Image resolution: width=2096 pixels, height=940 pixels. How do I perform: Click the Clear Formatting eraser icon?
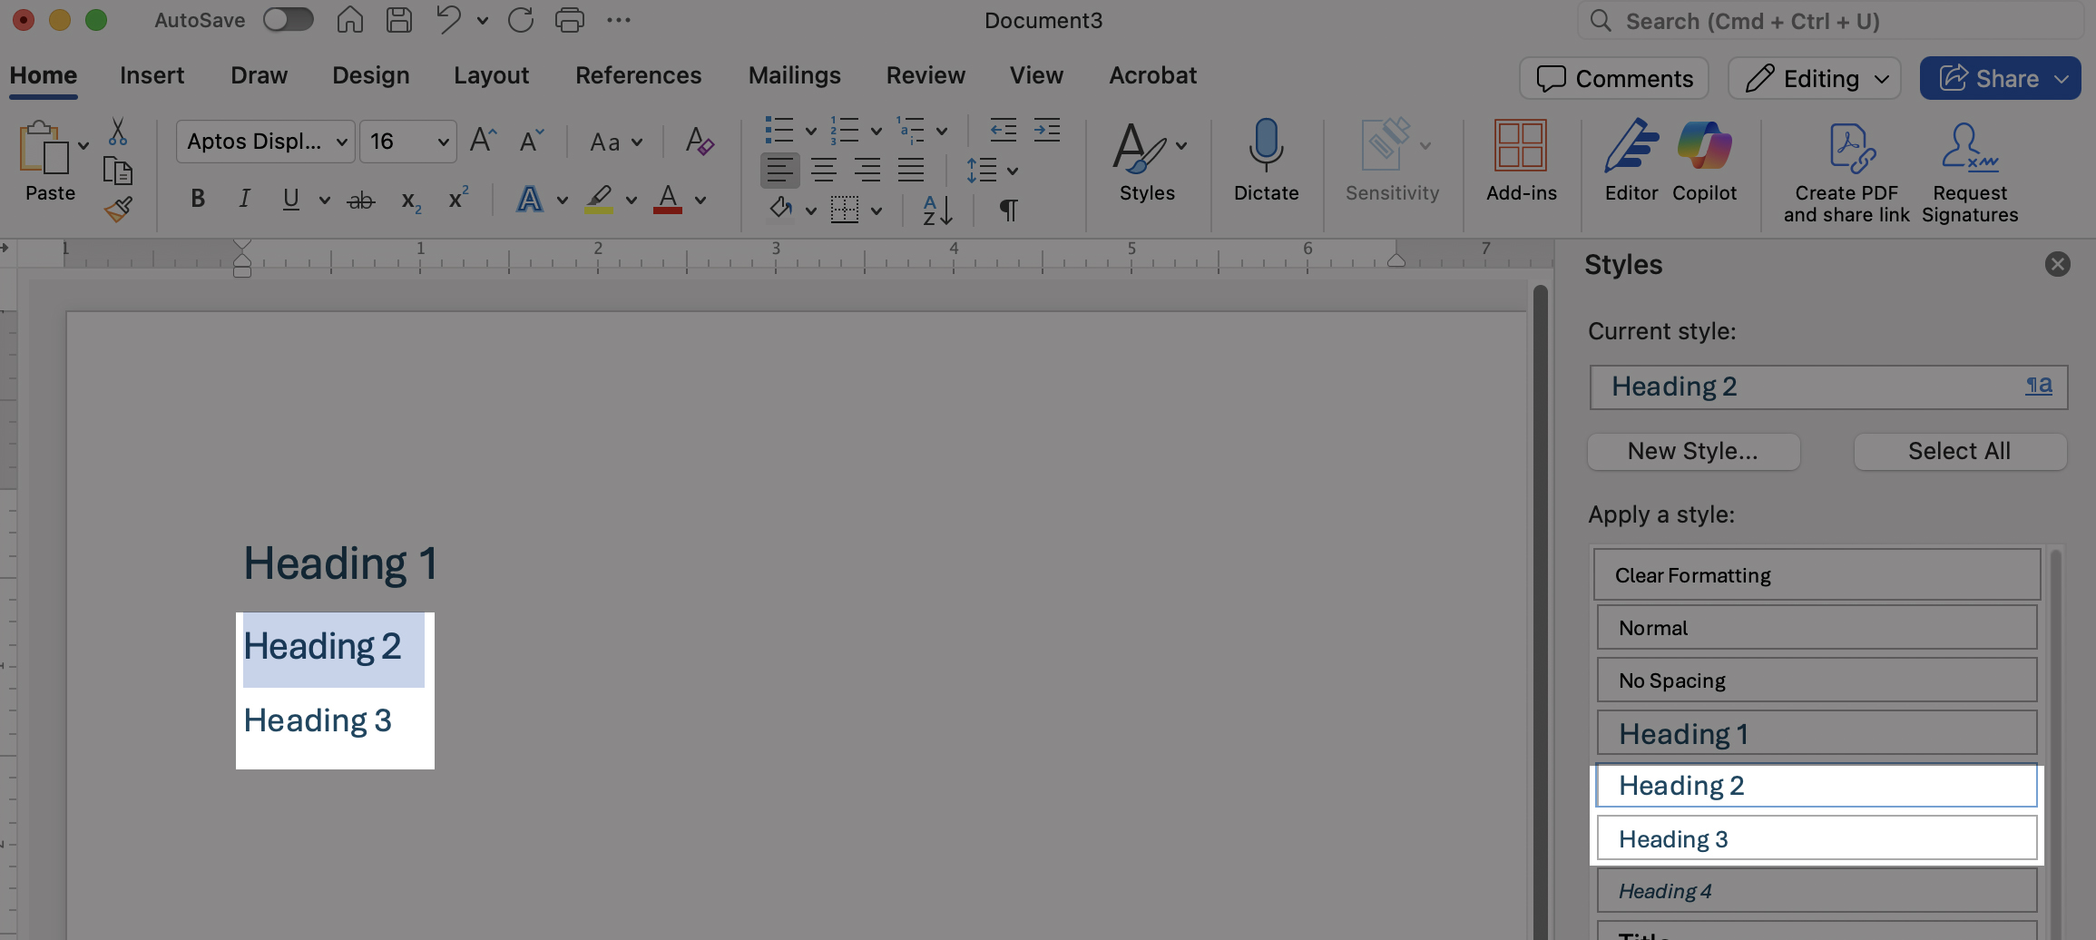point(699,142)
